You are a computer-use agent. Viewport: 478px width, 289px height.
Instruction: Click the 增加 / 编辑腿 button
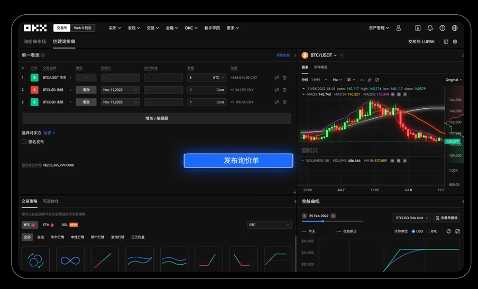157,118
